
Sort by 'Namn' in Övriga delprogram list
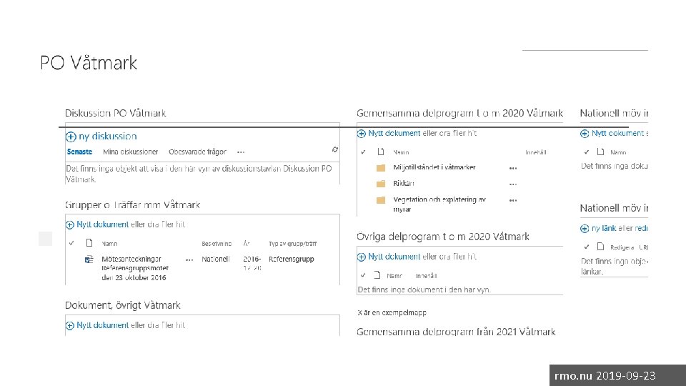pyautogui.click(x=394, y=276)
